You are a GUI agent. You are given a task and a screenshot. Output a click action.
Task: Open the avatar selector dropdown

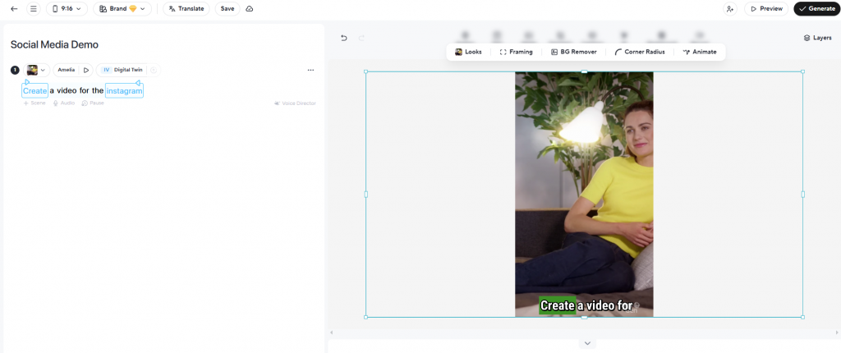[x=37, y=70]
